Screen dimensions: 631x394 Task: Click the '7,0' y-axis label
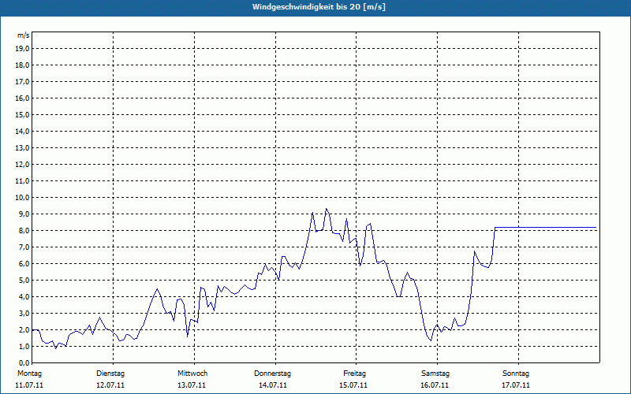click(24, 247)
